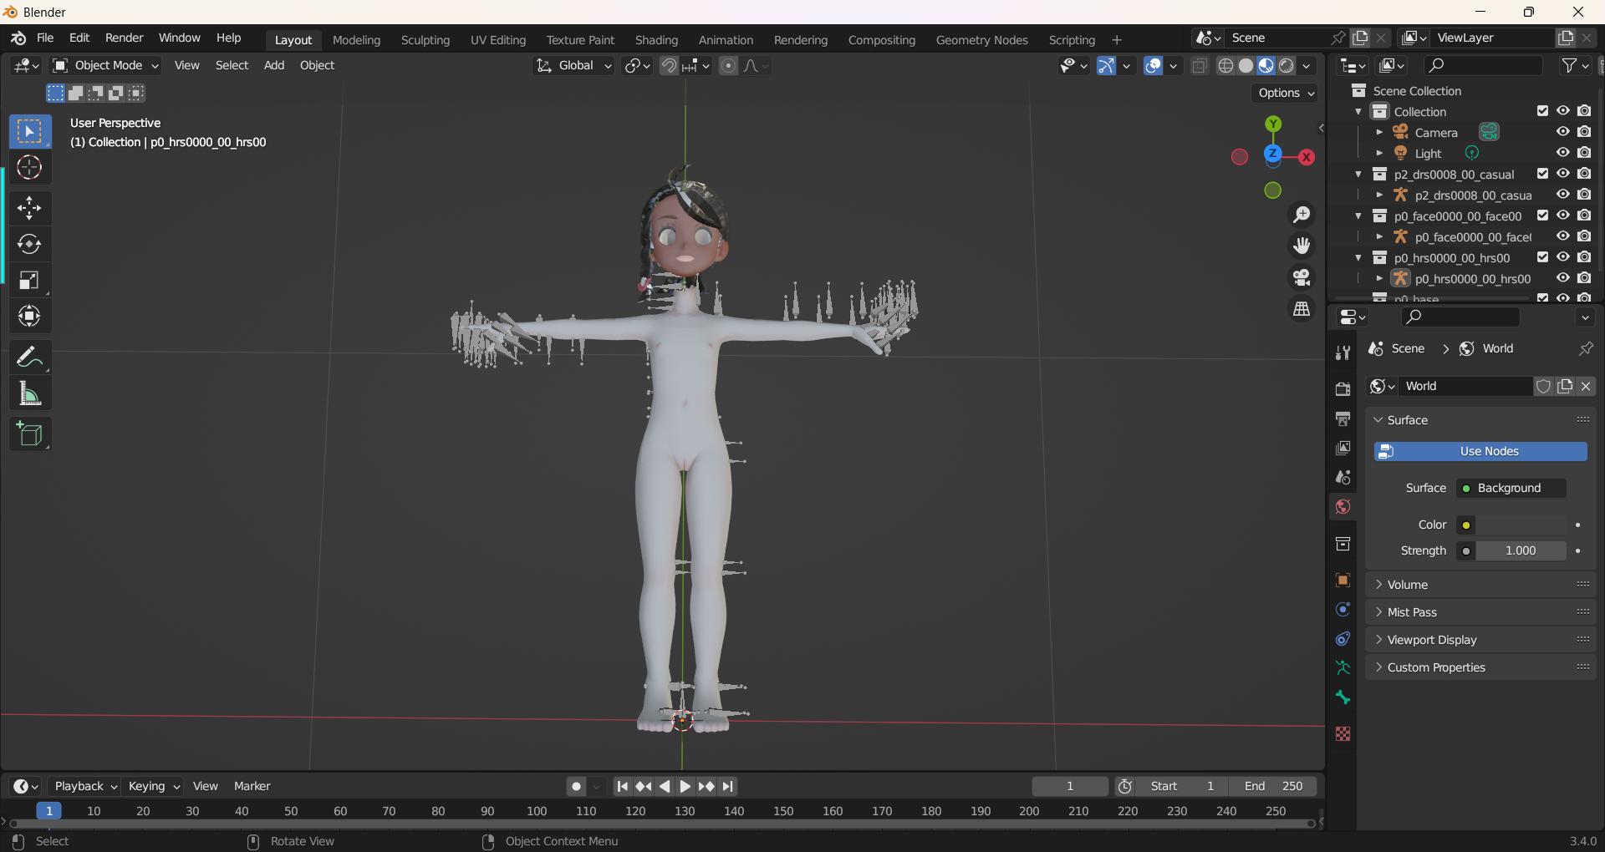1605x852 pixels.
Task: Select the Rotate tool
Action: (29, 244)
